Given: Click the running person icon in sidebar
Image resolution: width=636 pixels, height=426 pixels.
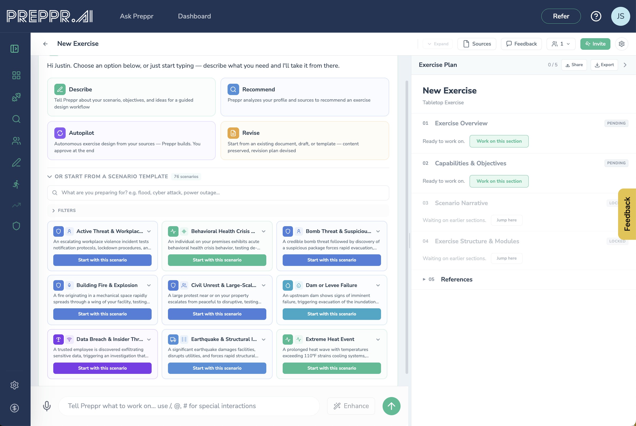Looking at the screenshot, I should pos(16,184).
